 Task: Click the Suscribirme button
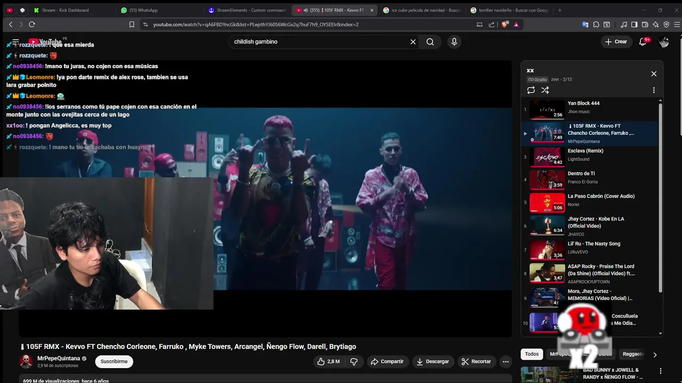tap(114, 362)
